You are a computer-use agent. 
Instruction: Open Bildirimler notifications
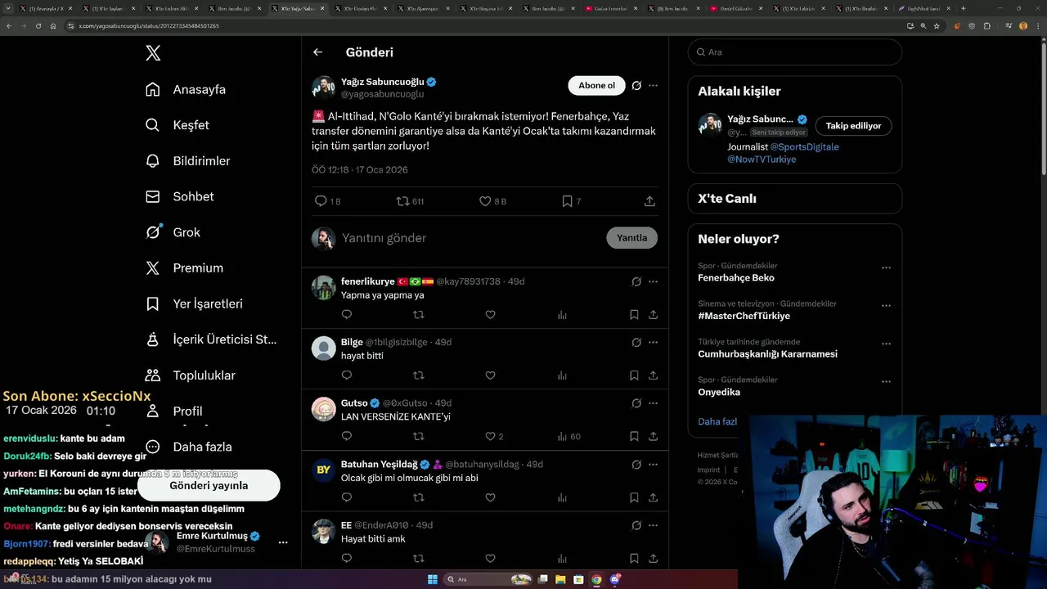tap(187, 161)
